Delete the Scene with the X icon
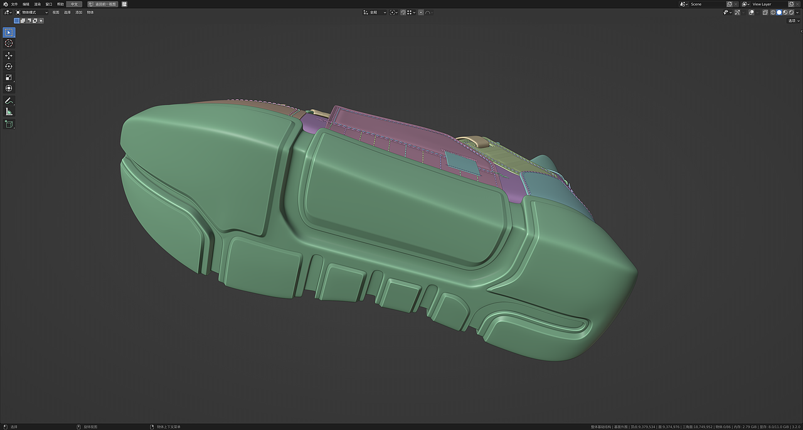 pos(736,4)
